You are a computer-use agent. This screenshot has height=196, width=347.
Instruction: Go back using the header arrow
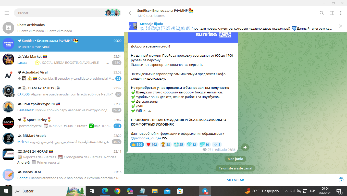click(x=131, y=13)
